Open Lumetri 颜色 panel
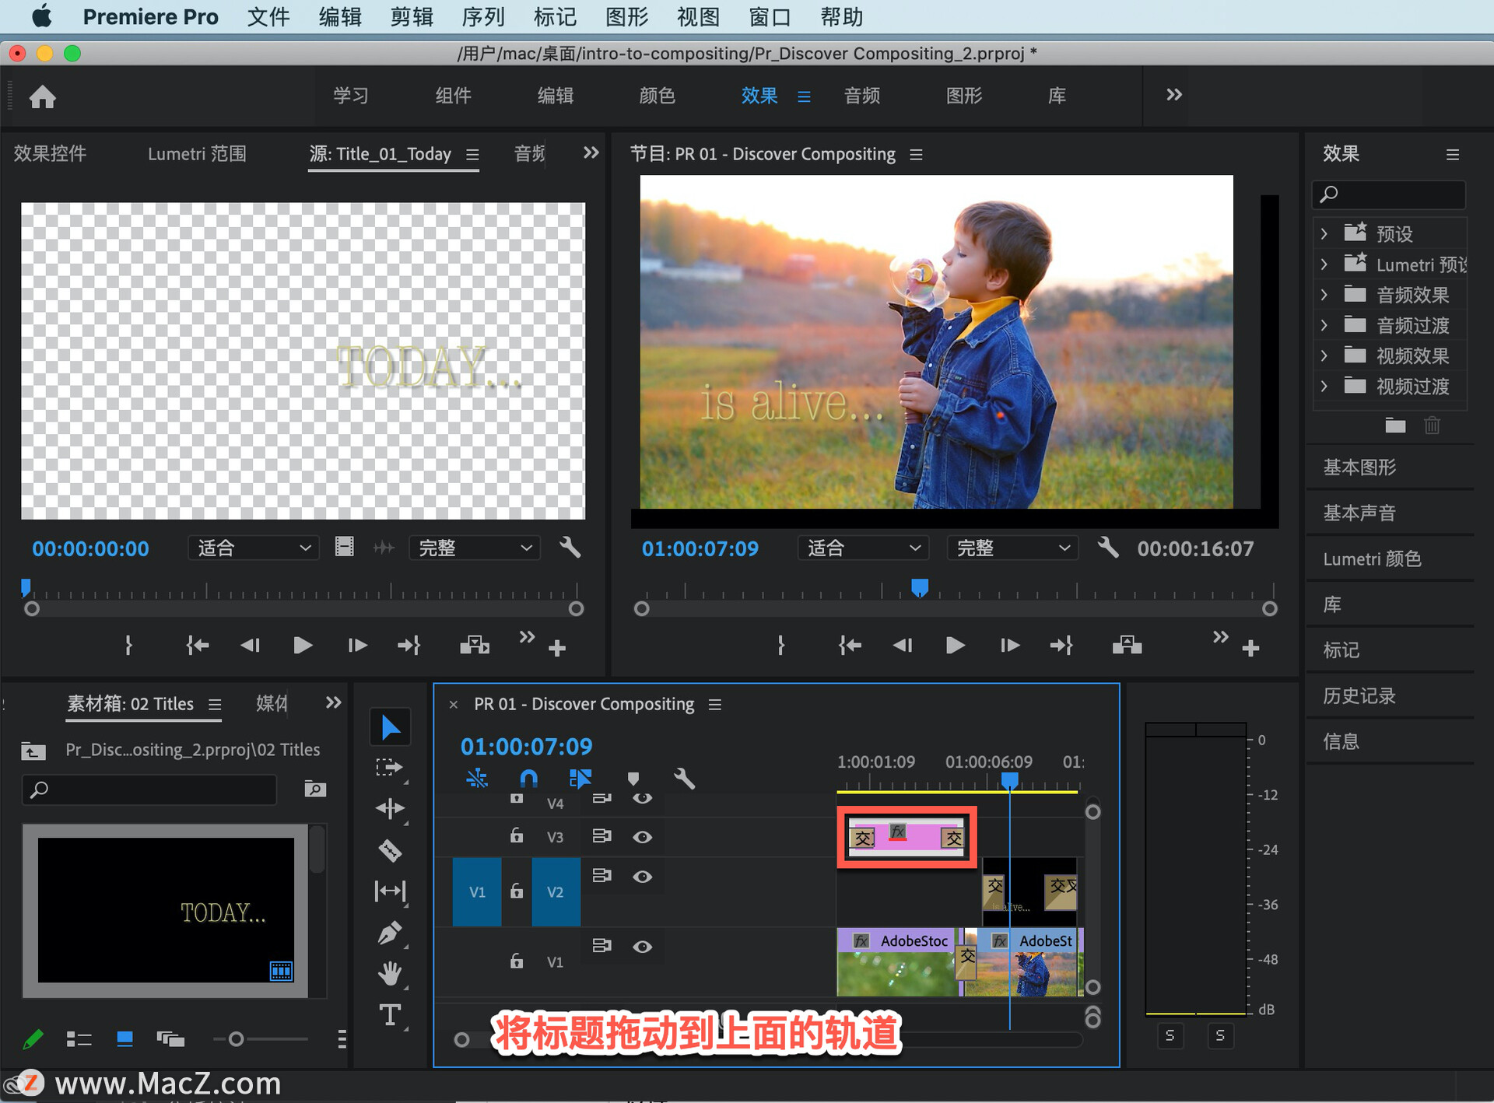Screen dimensions: 1494x1103 click(x=1373, y=559)
